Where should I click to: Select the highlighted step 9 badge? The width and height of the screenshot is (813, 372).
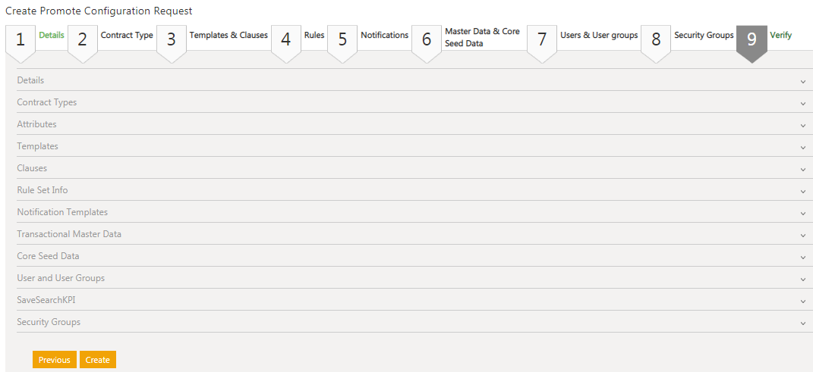point(752,40)
